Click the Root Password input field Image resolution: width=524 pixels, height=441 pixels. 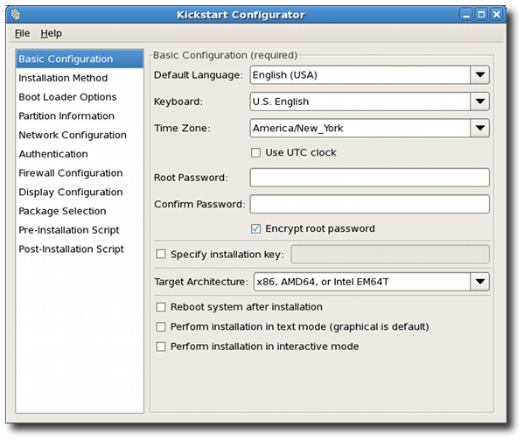pyautogui.click(x=370, y=178)
